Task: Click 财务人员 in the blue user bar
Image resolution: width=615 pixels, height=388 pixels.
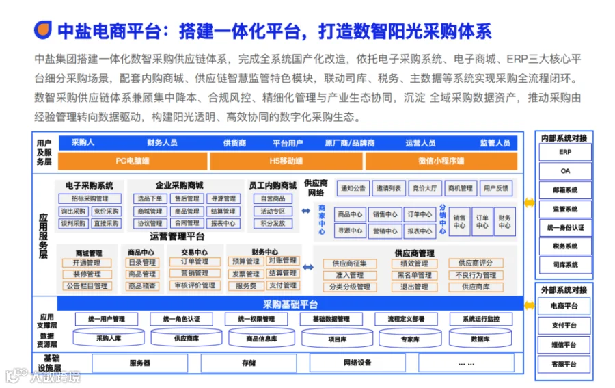Action: pos(162,142)
